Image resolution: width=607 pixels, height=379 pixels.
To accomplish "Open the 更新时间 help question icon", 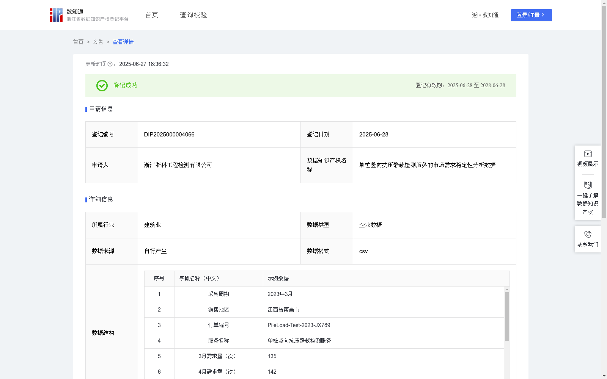I will [x=110, y=64].
